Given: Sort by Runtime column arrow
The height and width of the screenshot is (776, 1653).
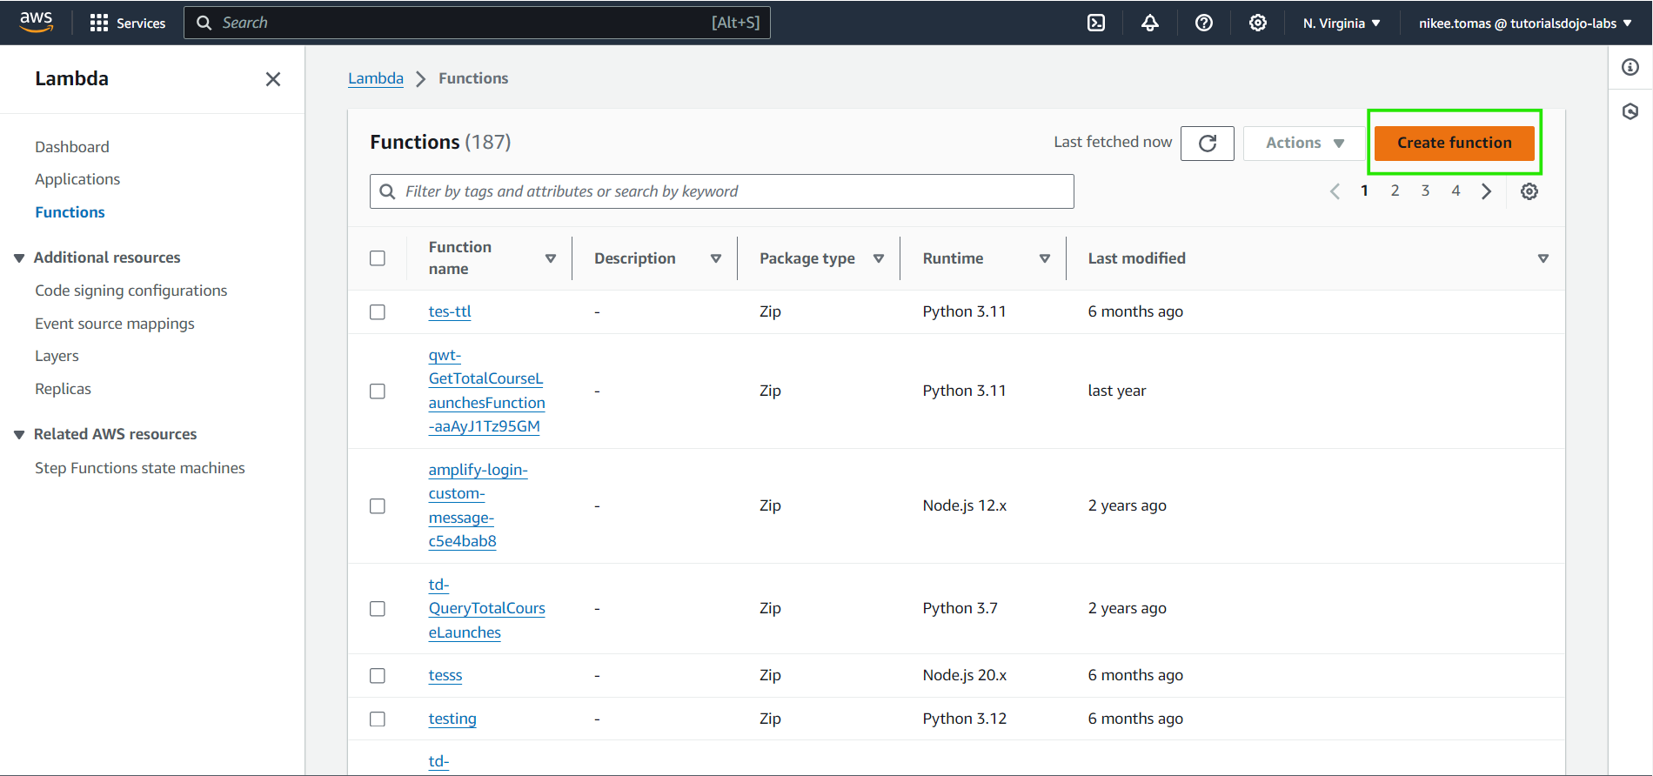Looking at the screenshot, I should (1045, 258).
